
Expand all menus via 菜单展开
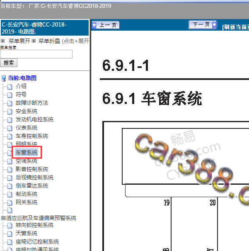19,41
